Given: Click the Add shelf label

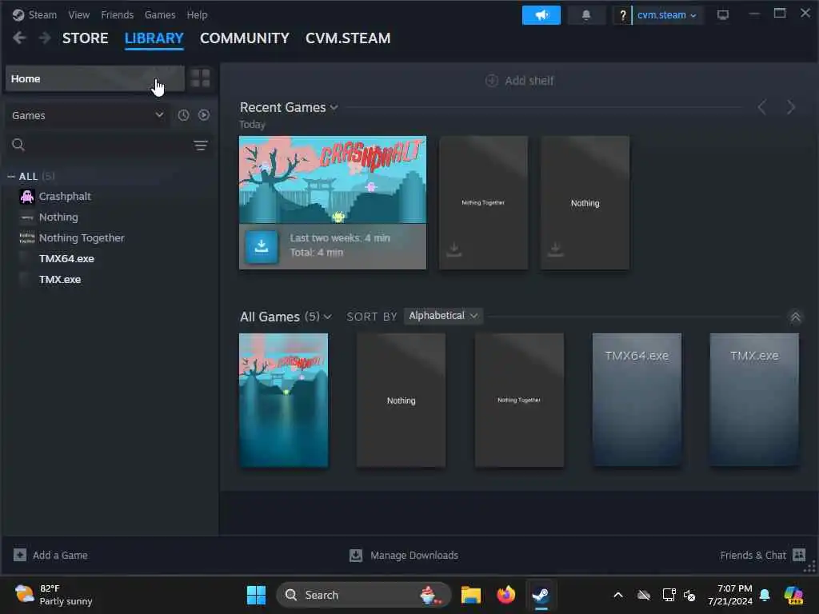Looking at the screenshot, I should click(x=529, y=81).
